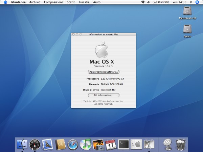Image resolution: width=203 pixels, height=152 pixels.
Task: Click the Spotlight search icon
Action: 197,2
